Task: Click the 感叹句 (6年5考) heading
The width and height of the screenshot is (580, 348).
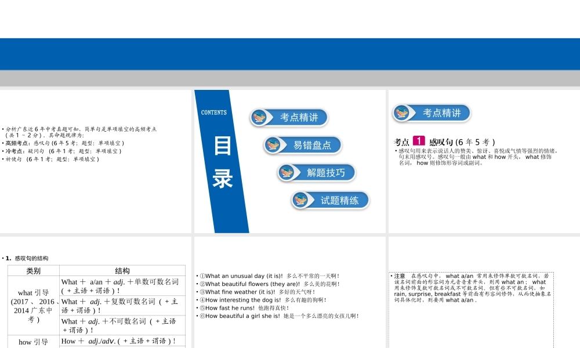Action: point(462,142)
